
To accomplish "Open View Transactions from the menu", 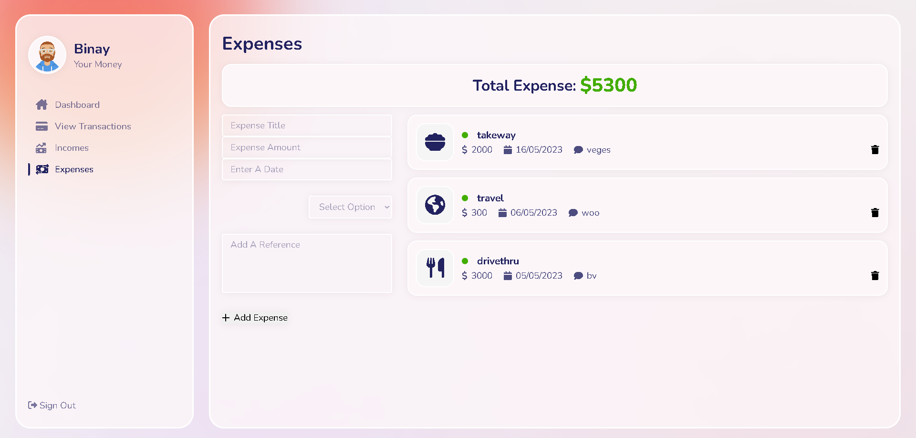I will click(x=93, y=126).
